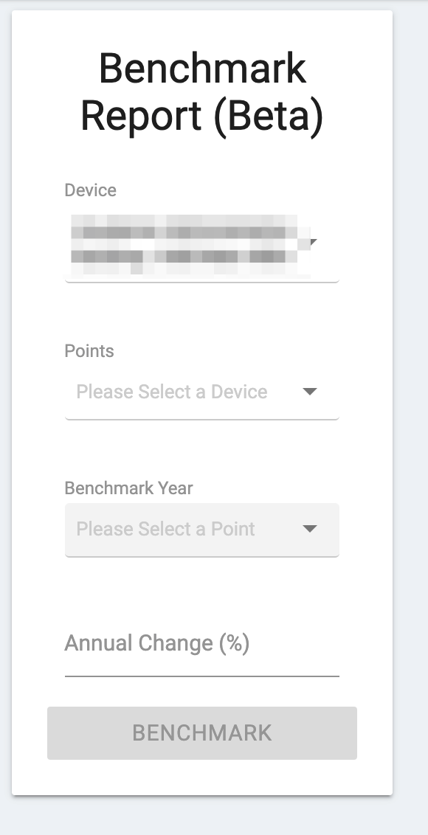The height and width of the screenshot is (835, 428).
Task: Focus the underlined line below Annual Change (%)
Action: coord(201,673)
